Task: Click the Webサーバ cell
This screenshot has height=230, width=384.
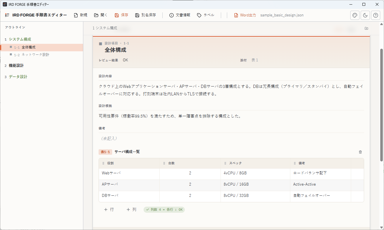Action: [129, 174]
